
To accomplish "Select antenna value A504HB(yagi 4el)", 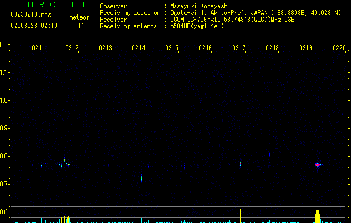I will click(197, 26).
